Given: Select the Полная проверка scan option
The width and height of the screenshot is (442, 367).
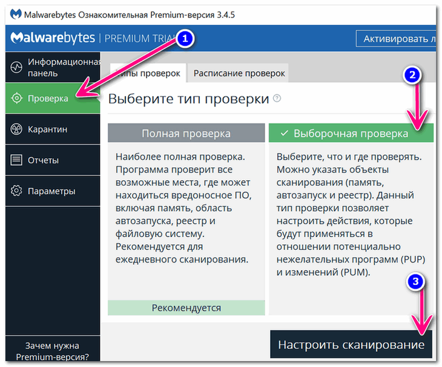Looking at the screenshot, I should click(x=186, y=133).
